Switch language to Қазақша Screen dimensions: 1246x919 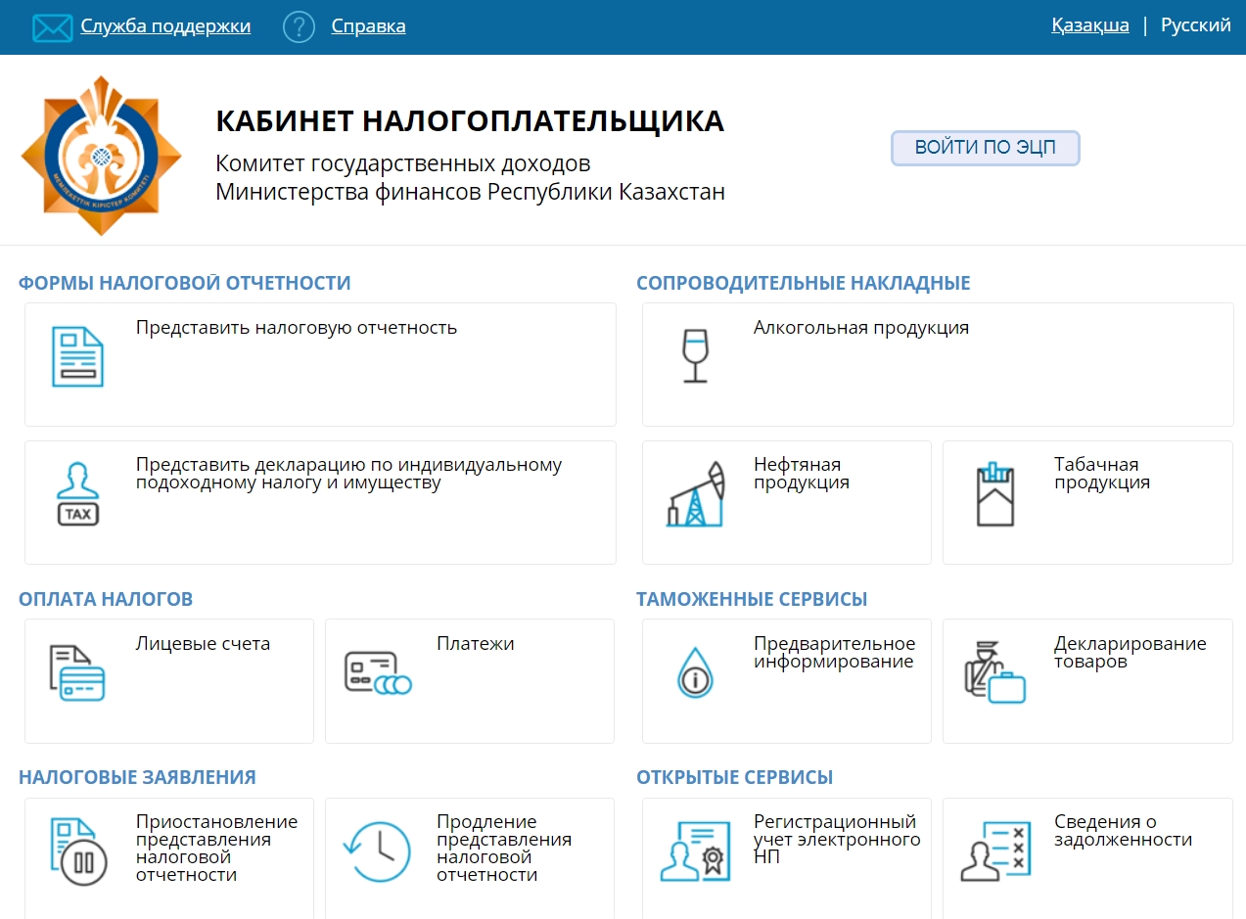[x=1090, y=25]
